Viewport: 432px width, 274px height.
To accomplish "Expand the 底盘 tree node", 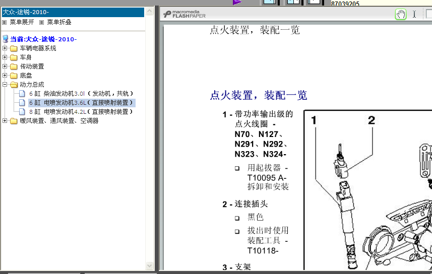I will coord(5,76).
